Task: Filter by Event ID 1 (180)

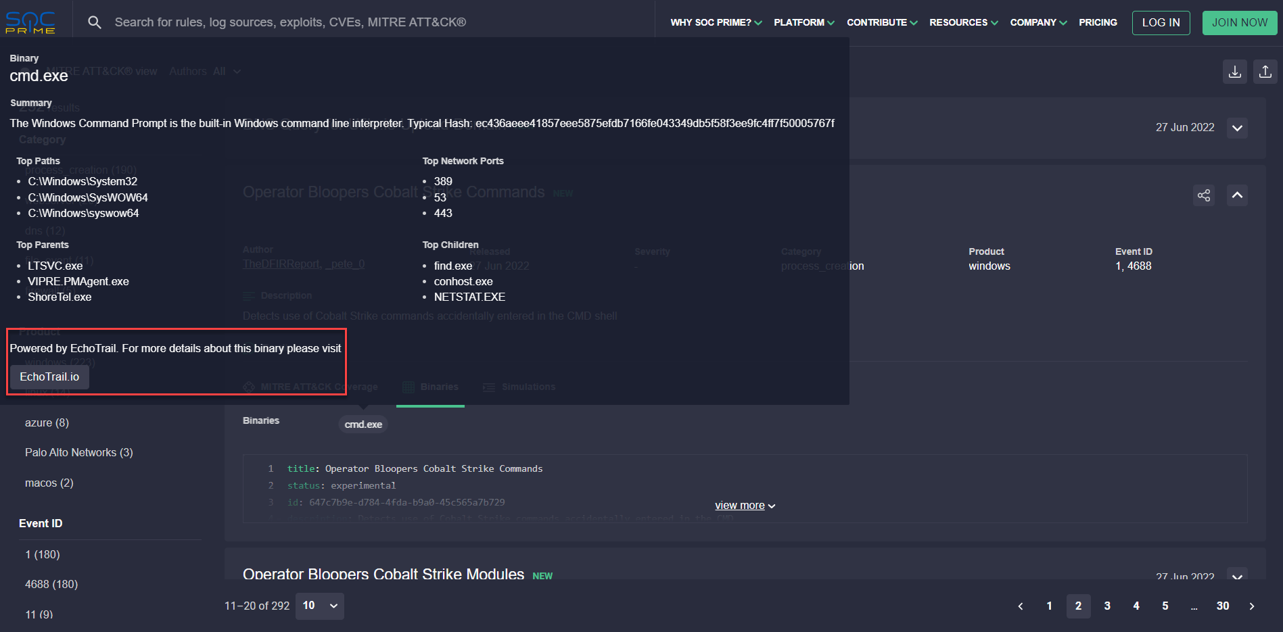Action: coord(43,554)
